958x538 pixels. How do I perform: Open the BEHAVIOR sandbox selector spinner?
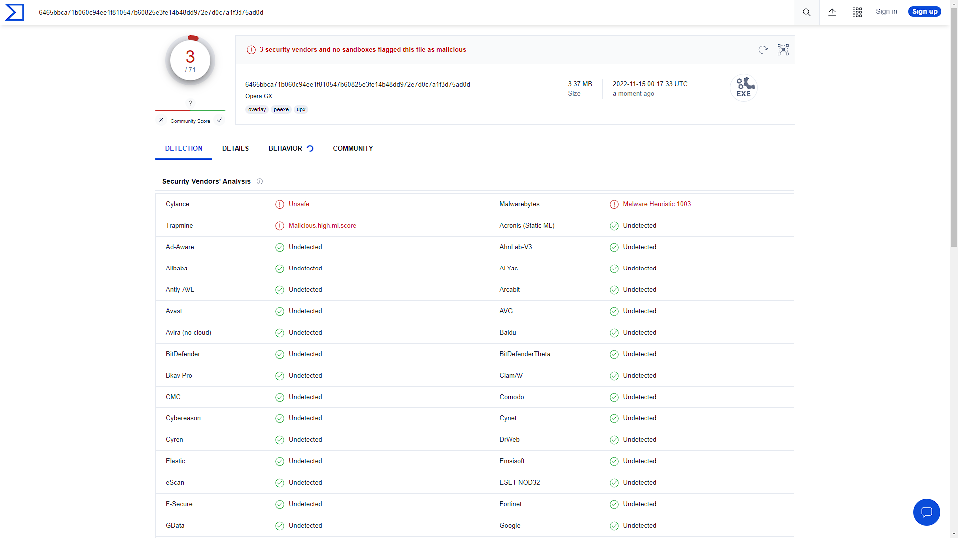click(x=310, y=148)
